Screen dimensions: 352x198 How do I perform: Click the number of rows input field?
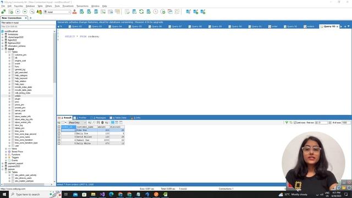coord(346,123)
